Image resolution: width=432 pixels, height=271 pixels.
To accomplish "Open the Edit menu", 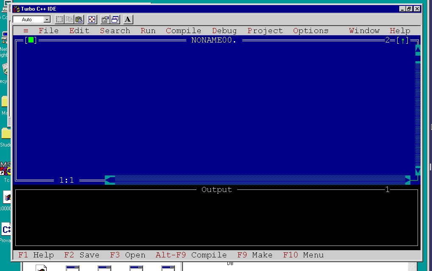I will (79, 31).
